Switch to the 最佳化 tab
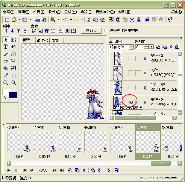The image size is (185, 182). 42,40
